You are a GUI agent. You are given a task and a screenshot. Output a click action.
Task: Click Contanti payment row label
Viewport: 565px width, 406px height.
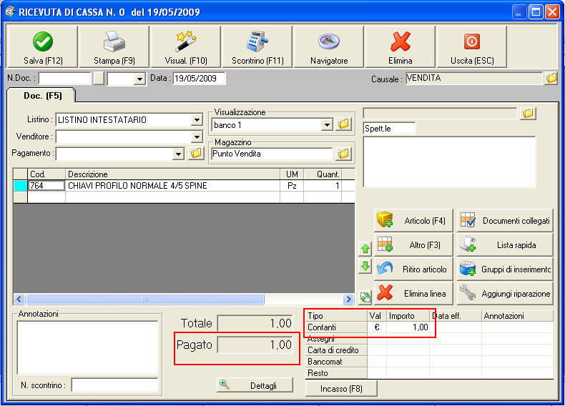(x=337, y=327)
